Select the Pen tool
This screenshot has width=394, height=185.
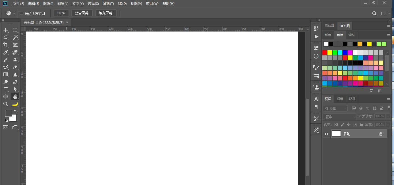point(15,82)
